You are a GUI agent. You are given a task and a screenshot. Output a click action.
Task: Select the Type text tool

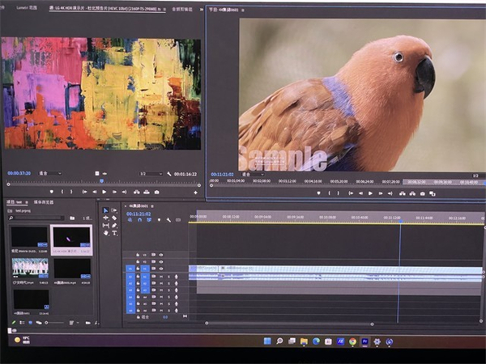coord(114,232)
